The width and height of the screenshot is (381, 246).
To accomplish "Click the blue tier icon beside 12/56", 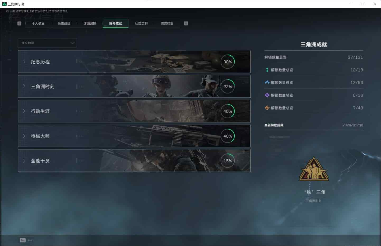I will [x=267, y=83].
